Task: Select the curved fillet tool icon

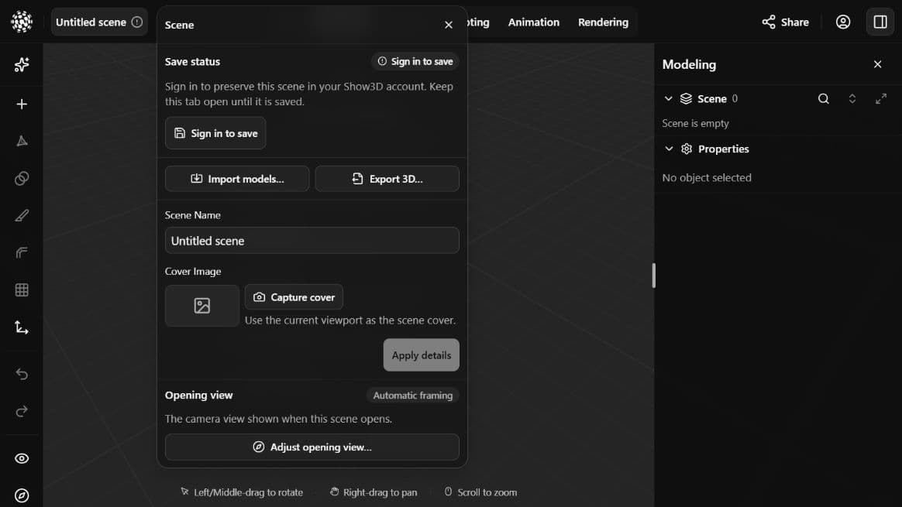Action: click(22, 253)
